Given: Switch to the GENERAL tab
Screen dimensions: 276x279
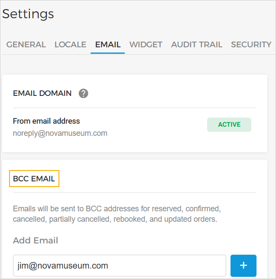Looking at the screenshot, I should coord(26,45).
